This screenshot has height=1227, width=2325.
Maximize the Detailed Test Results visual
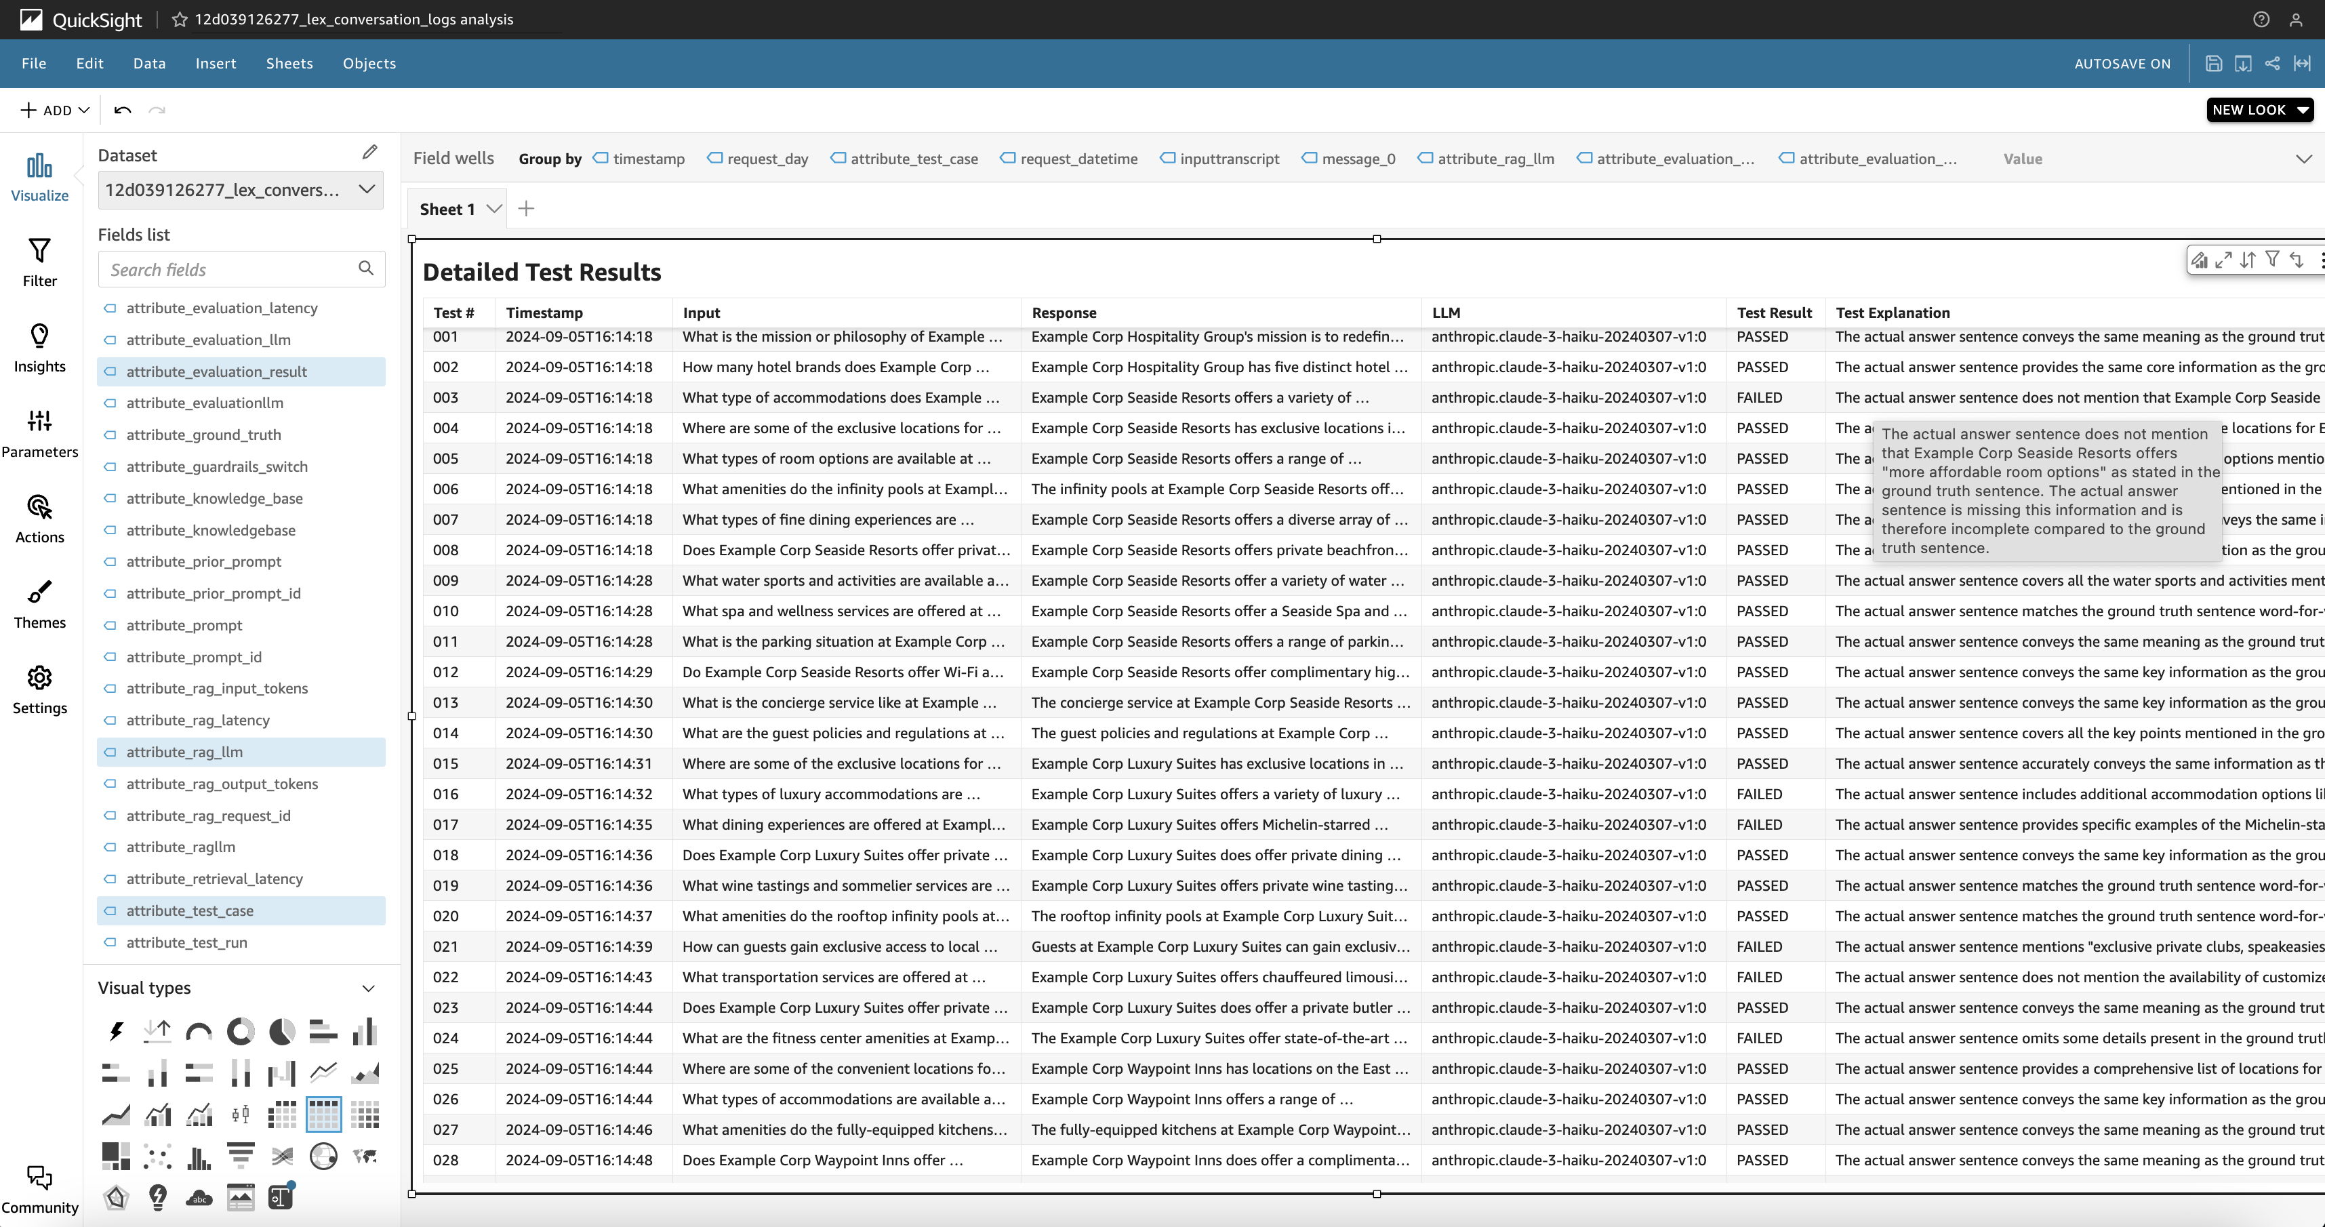tap(2224, 260)
